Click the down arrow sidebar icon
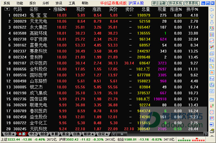Viewport: 216px width, 143px height. point(212,22)
